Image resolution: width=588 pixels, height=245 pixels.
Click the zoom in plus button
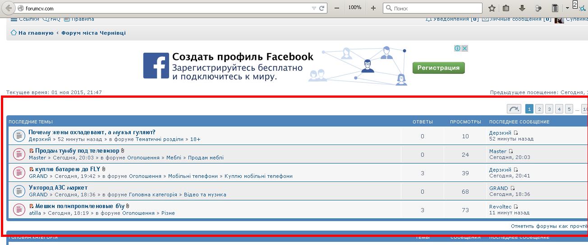(373, 8)
